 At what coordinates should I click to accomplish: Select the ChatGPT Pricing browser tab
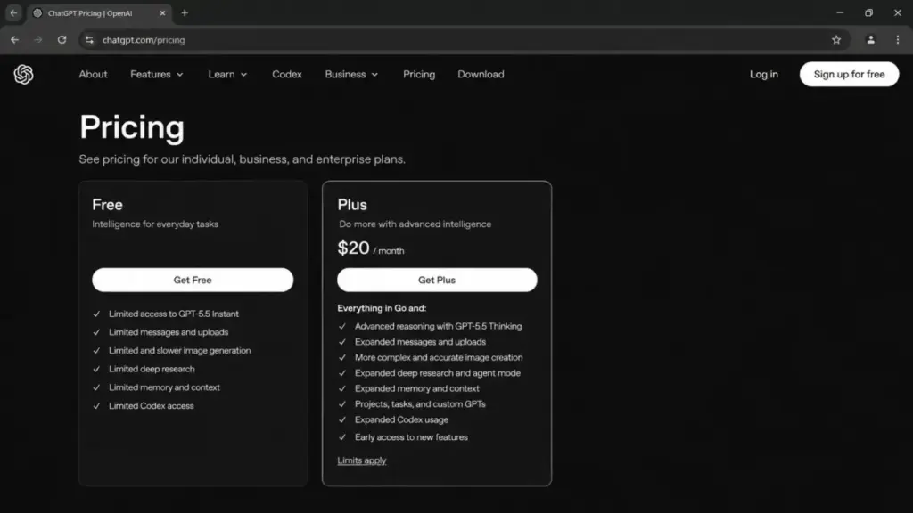pos(99,12)
